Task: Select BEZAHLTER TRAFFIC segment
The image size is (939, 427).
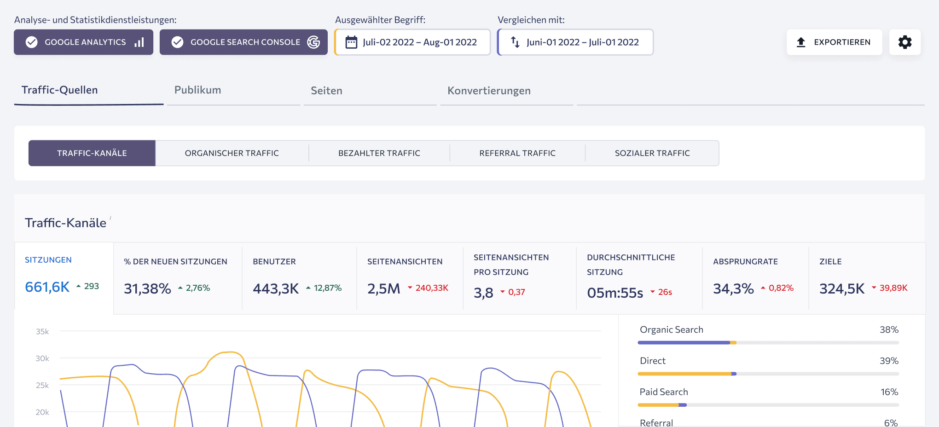Action: 379,153
